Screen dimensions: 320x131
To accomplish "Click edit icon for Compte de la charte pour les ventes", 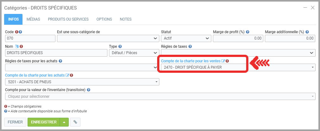I will click(x=223, y=61).
